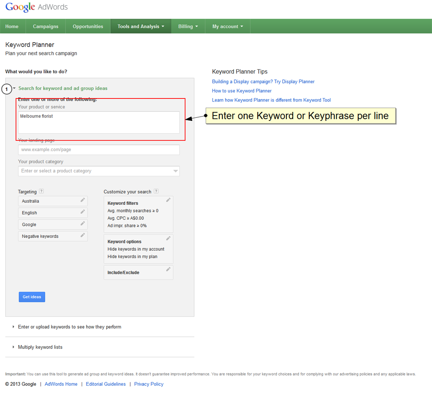Open the Billing dropdown menu
This screenshot has width=432, height=407.
pos(188,26)
